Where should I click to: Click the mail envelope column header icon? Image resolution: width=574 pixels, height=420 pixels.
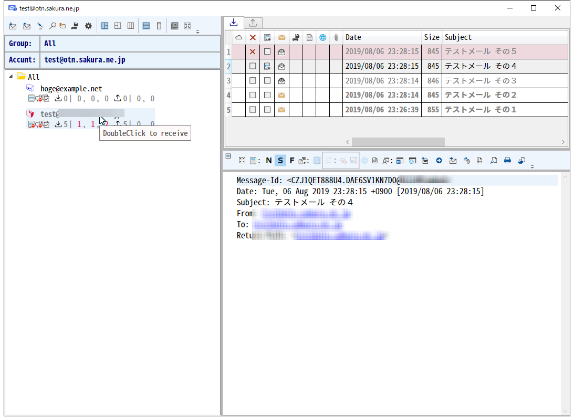[281, 37]
